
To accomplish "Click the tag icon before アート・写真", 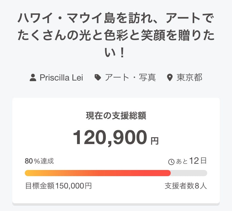I will (x=98, y=77).
